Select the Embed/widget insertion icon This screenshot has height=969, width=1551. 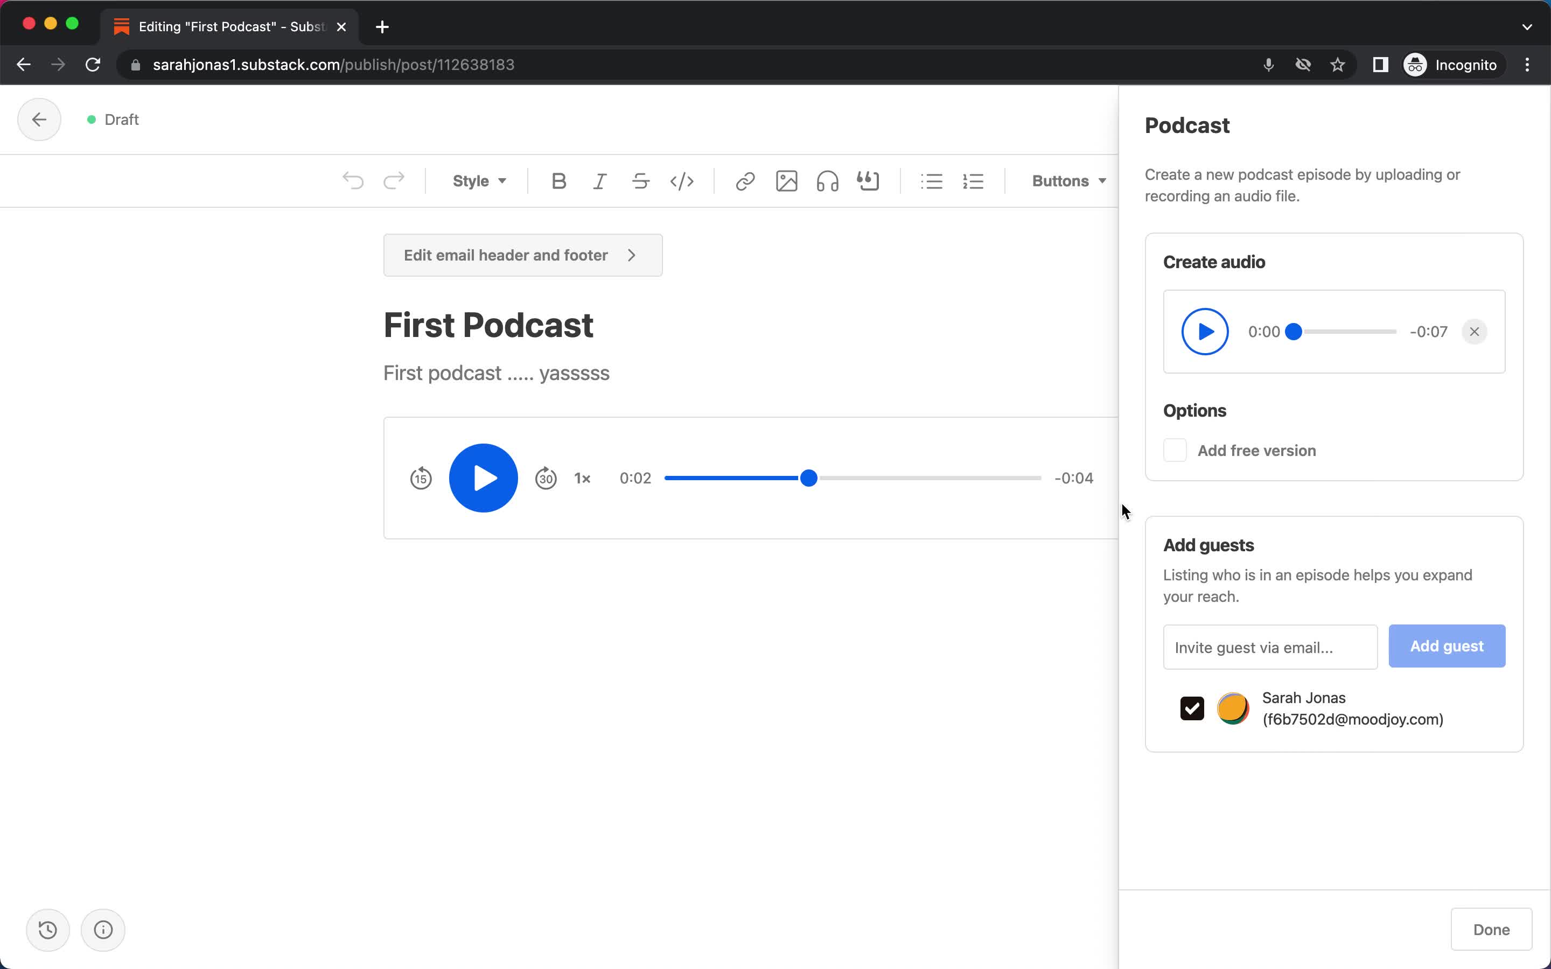869,181
